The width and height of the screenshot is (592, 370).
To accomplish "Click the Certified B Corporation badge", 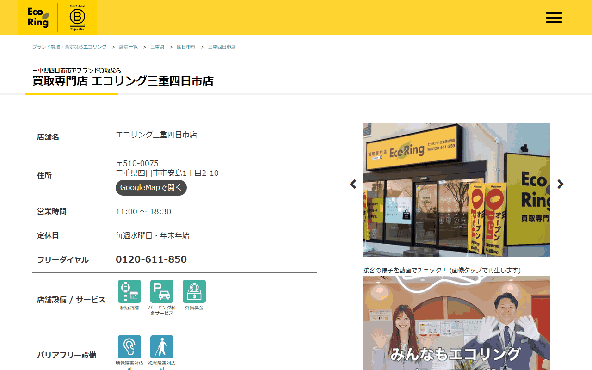I will click(77, 18).
